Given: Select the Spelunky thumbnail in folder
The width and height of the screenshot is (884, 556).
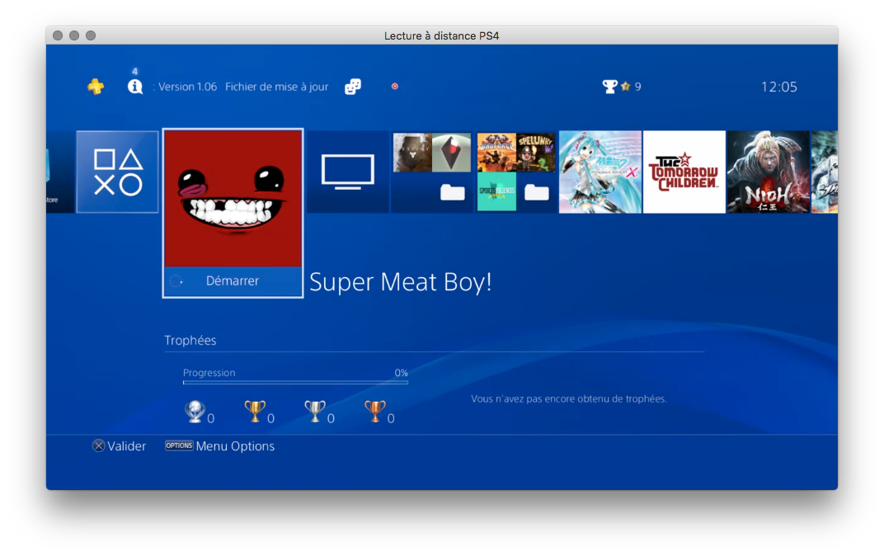Looking at the screenshot, I should [536, 153].
